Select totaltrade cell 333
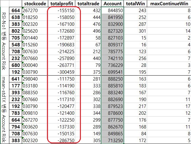This screenshot has height=144, width=191. point(88,86)
